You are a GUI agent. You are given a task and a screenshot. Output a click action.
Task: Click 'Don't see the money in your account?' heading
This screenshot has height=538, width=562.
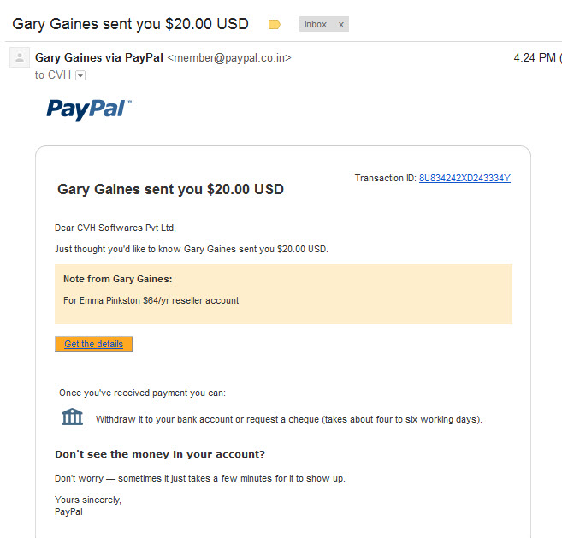tap(160, 454)
